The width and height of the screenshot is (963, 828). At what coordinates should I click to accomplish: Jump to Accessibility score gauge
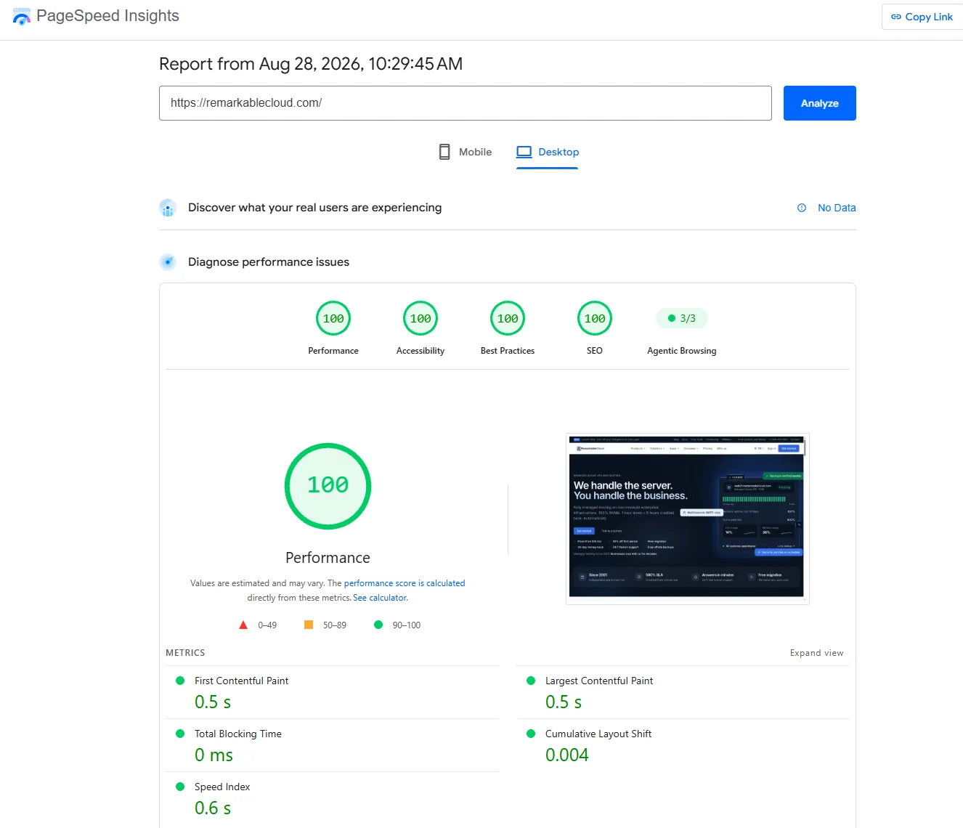[420, 318]
